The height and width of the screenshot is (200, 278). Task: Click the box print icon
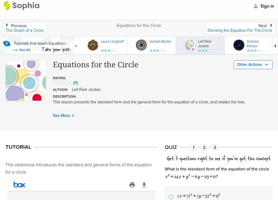(132, 185)
